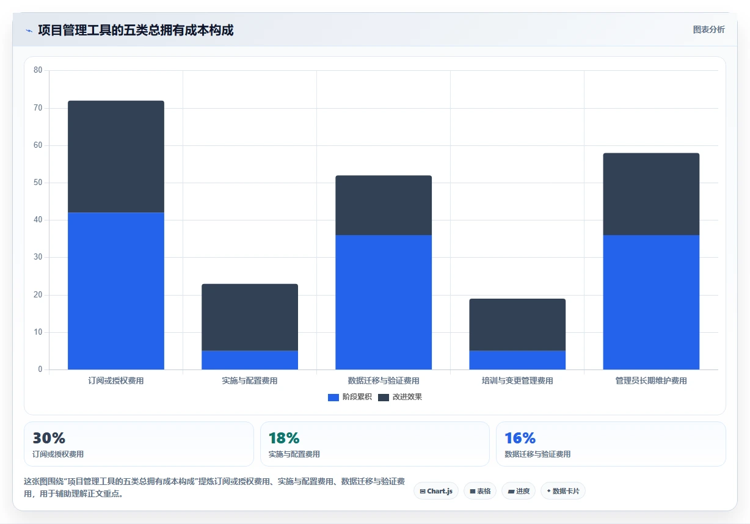
Task: Click the dark bar segment for 管理员长期维护费用
Action: (651, 194)
